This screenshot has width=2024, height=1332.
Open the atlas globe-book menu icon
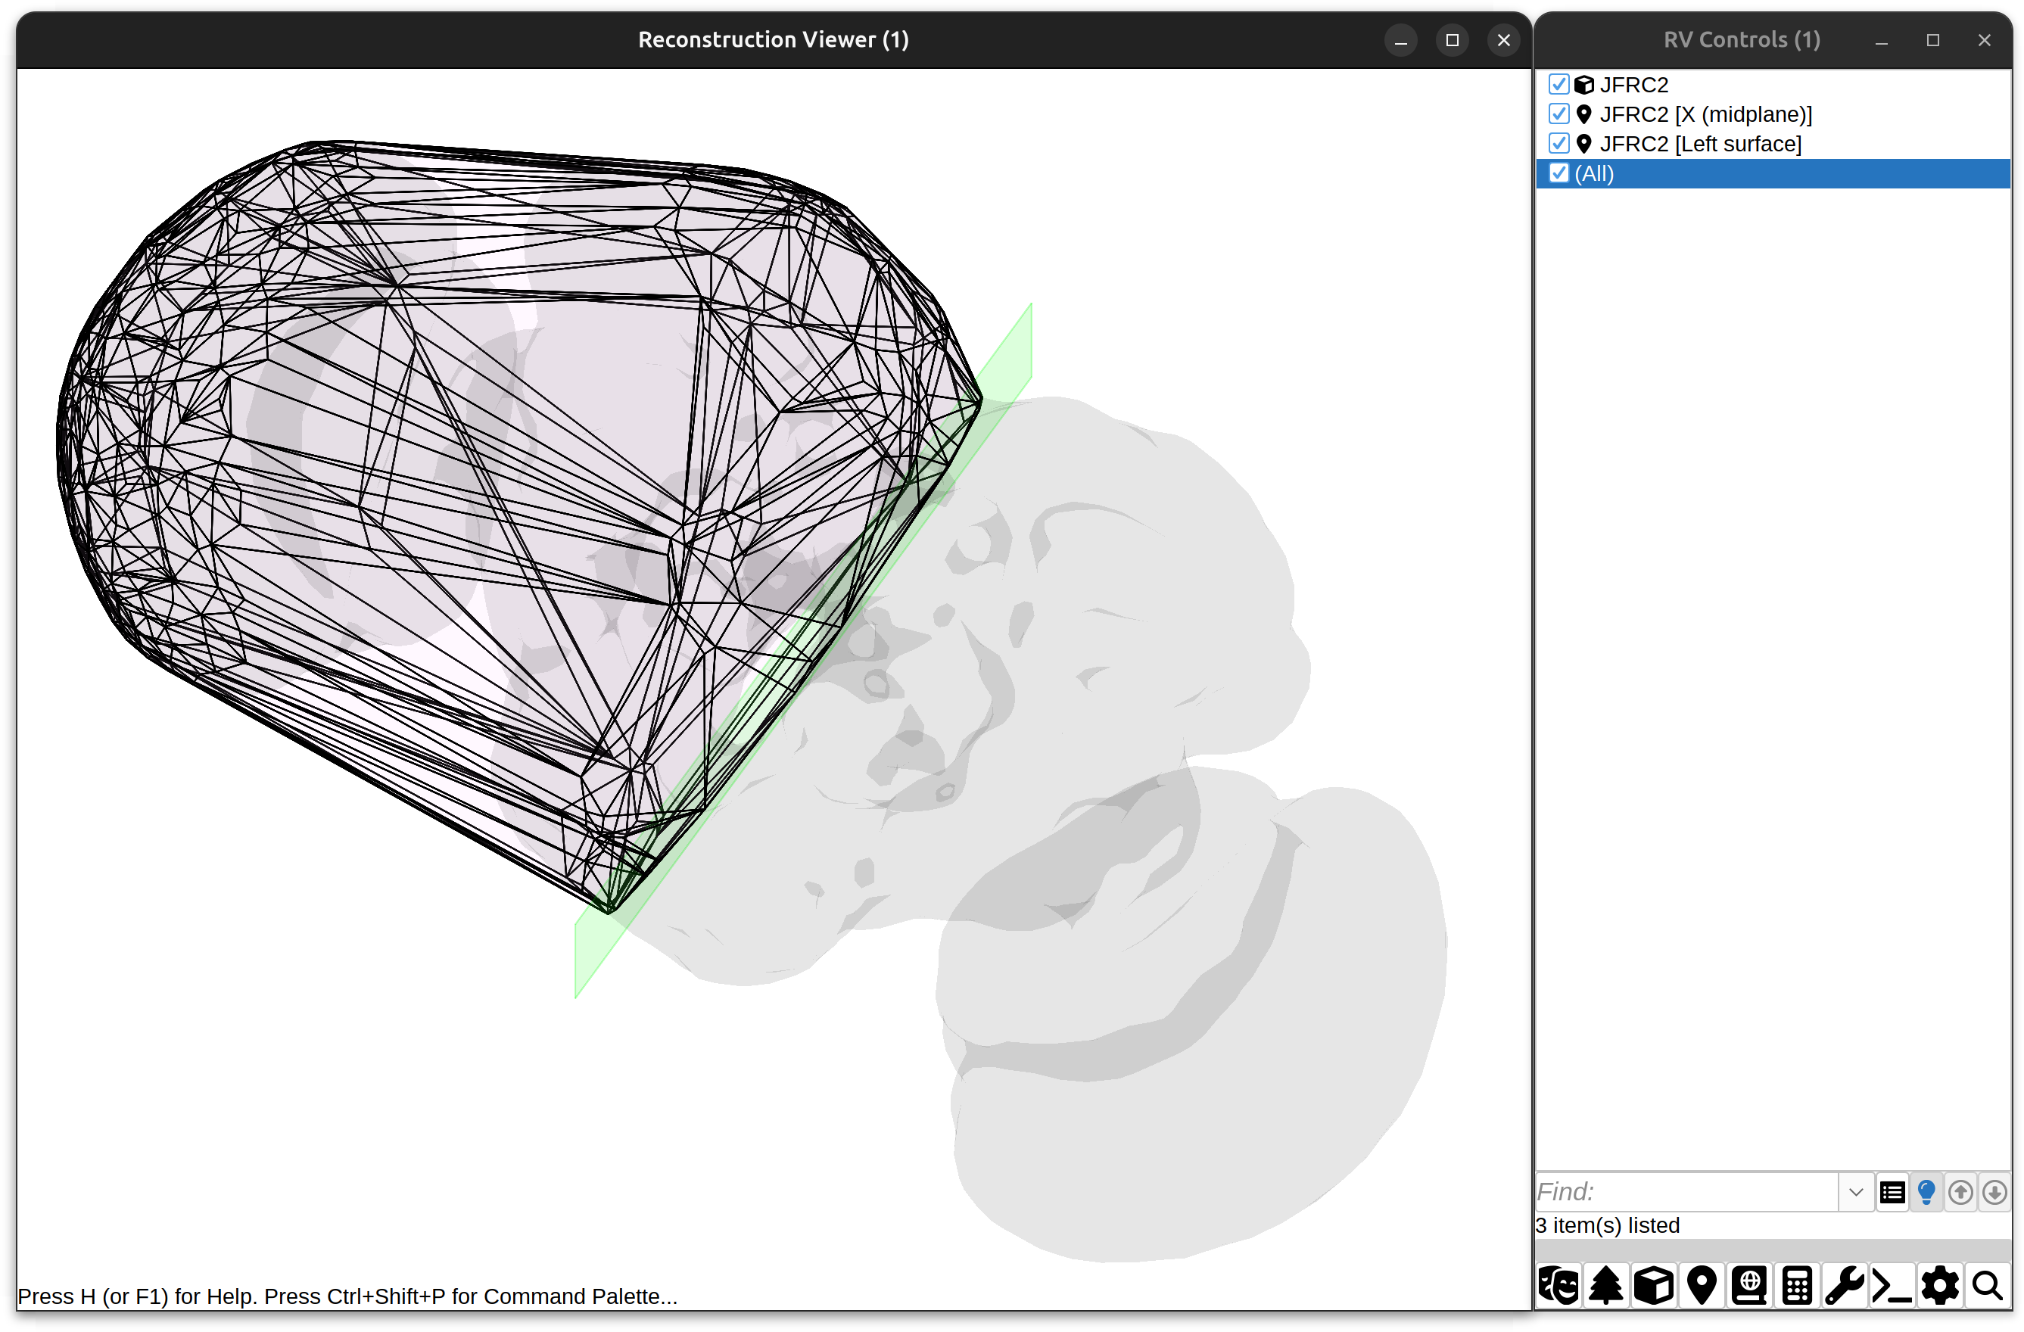click(x=1749, y=1285)
